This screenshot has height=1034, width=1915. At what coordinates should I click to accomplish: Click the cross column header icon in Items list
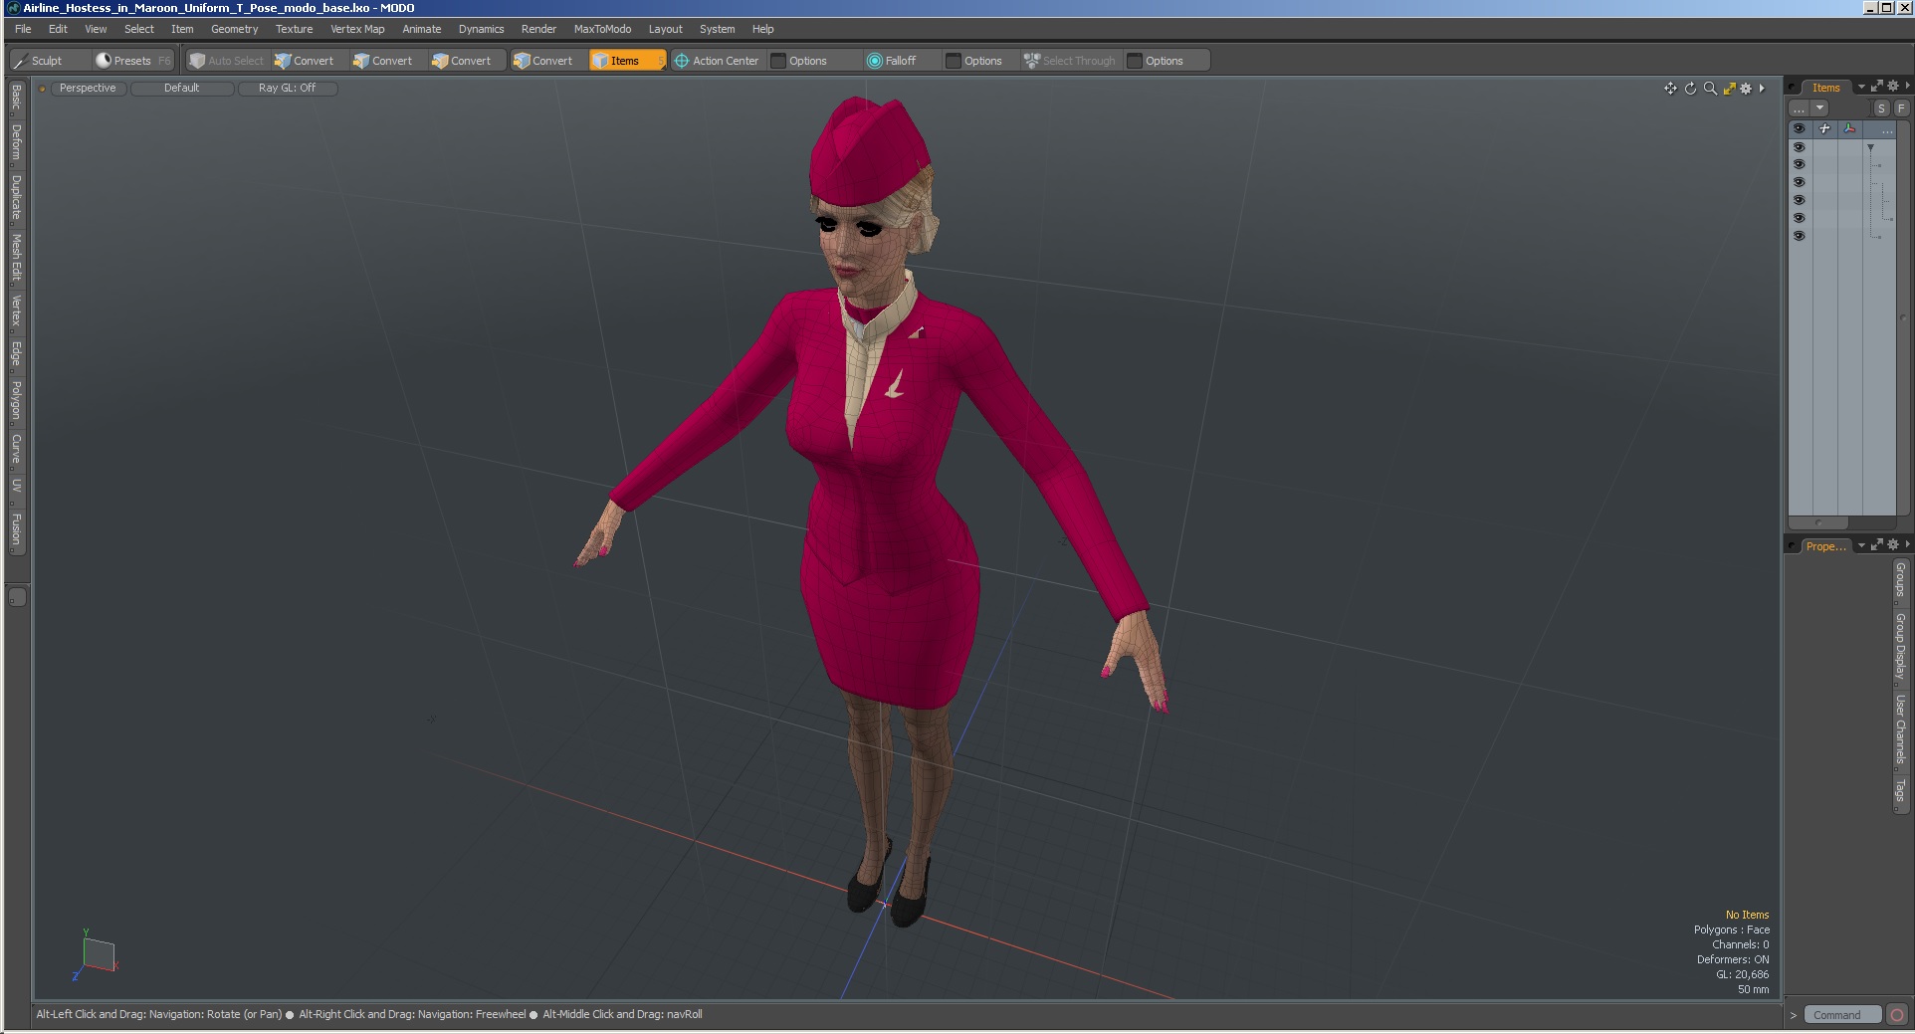(x=1824, y=129)
